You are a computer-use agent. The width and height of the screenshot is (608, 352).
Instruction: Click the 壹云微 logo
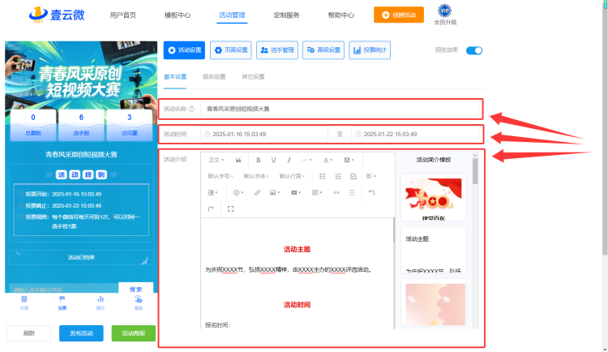click(57, 15)
